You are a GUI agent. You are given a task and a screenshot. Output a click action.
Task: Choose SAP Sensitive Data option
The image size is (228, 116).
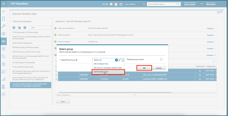108,72
